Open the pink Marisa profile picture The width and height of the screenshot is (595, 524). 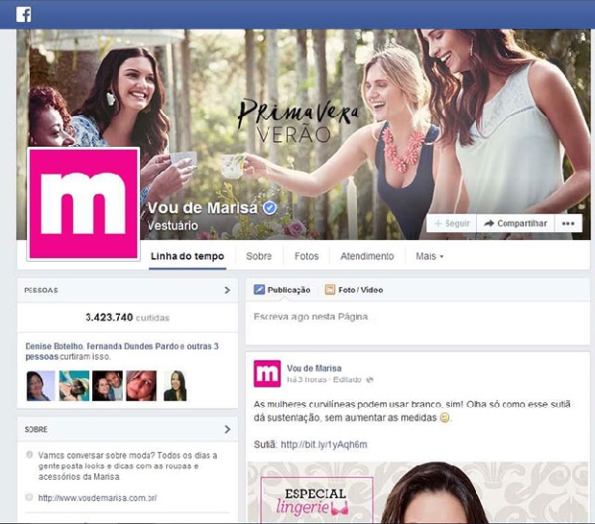click(83, 203)
